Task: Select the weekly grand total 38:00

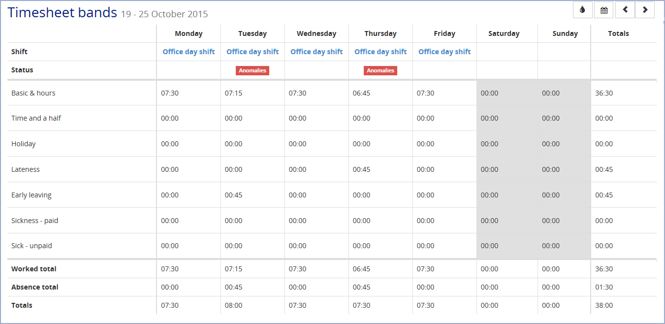Action: pos(604,305)
